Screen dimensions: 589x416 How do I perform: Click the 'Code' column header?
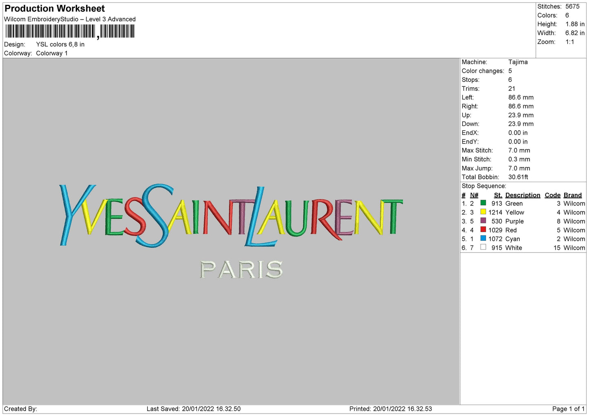553,195
